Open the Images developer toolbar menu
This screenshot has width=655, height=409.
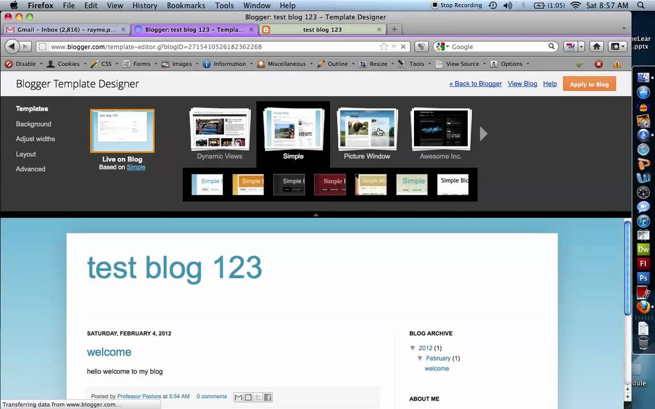click(180, 64)
